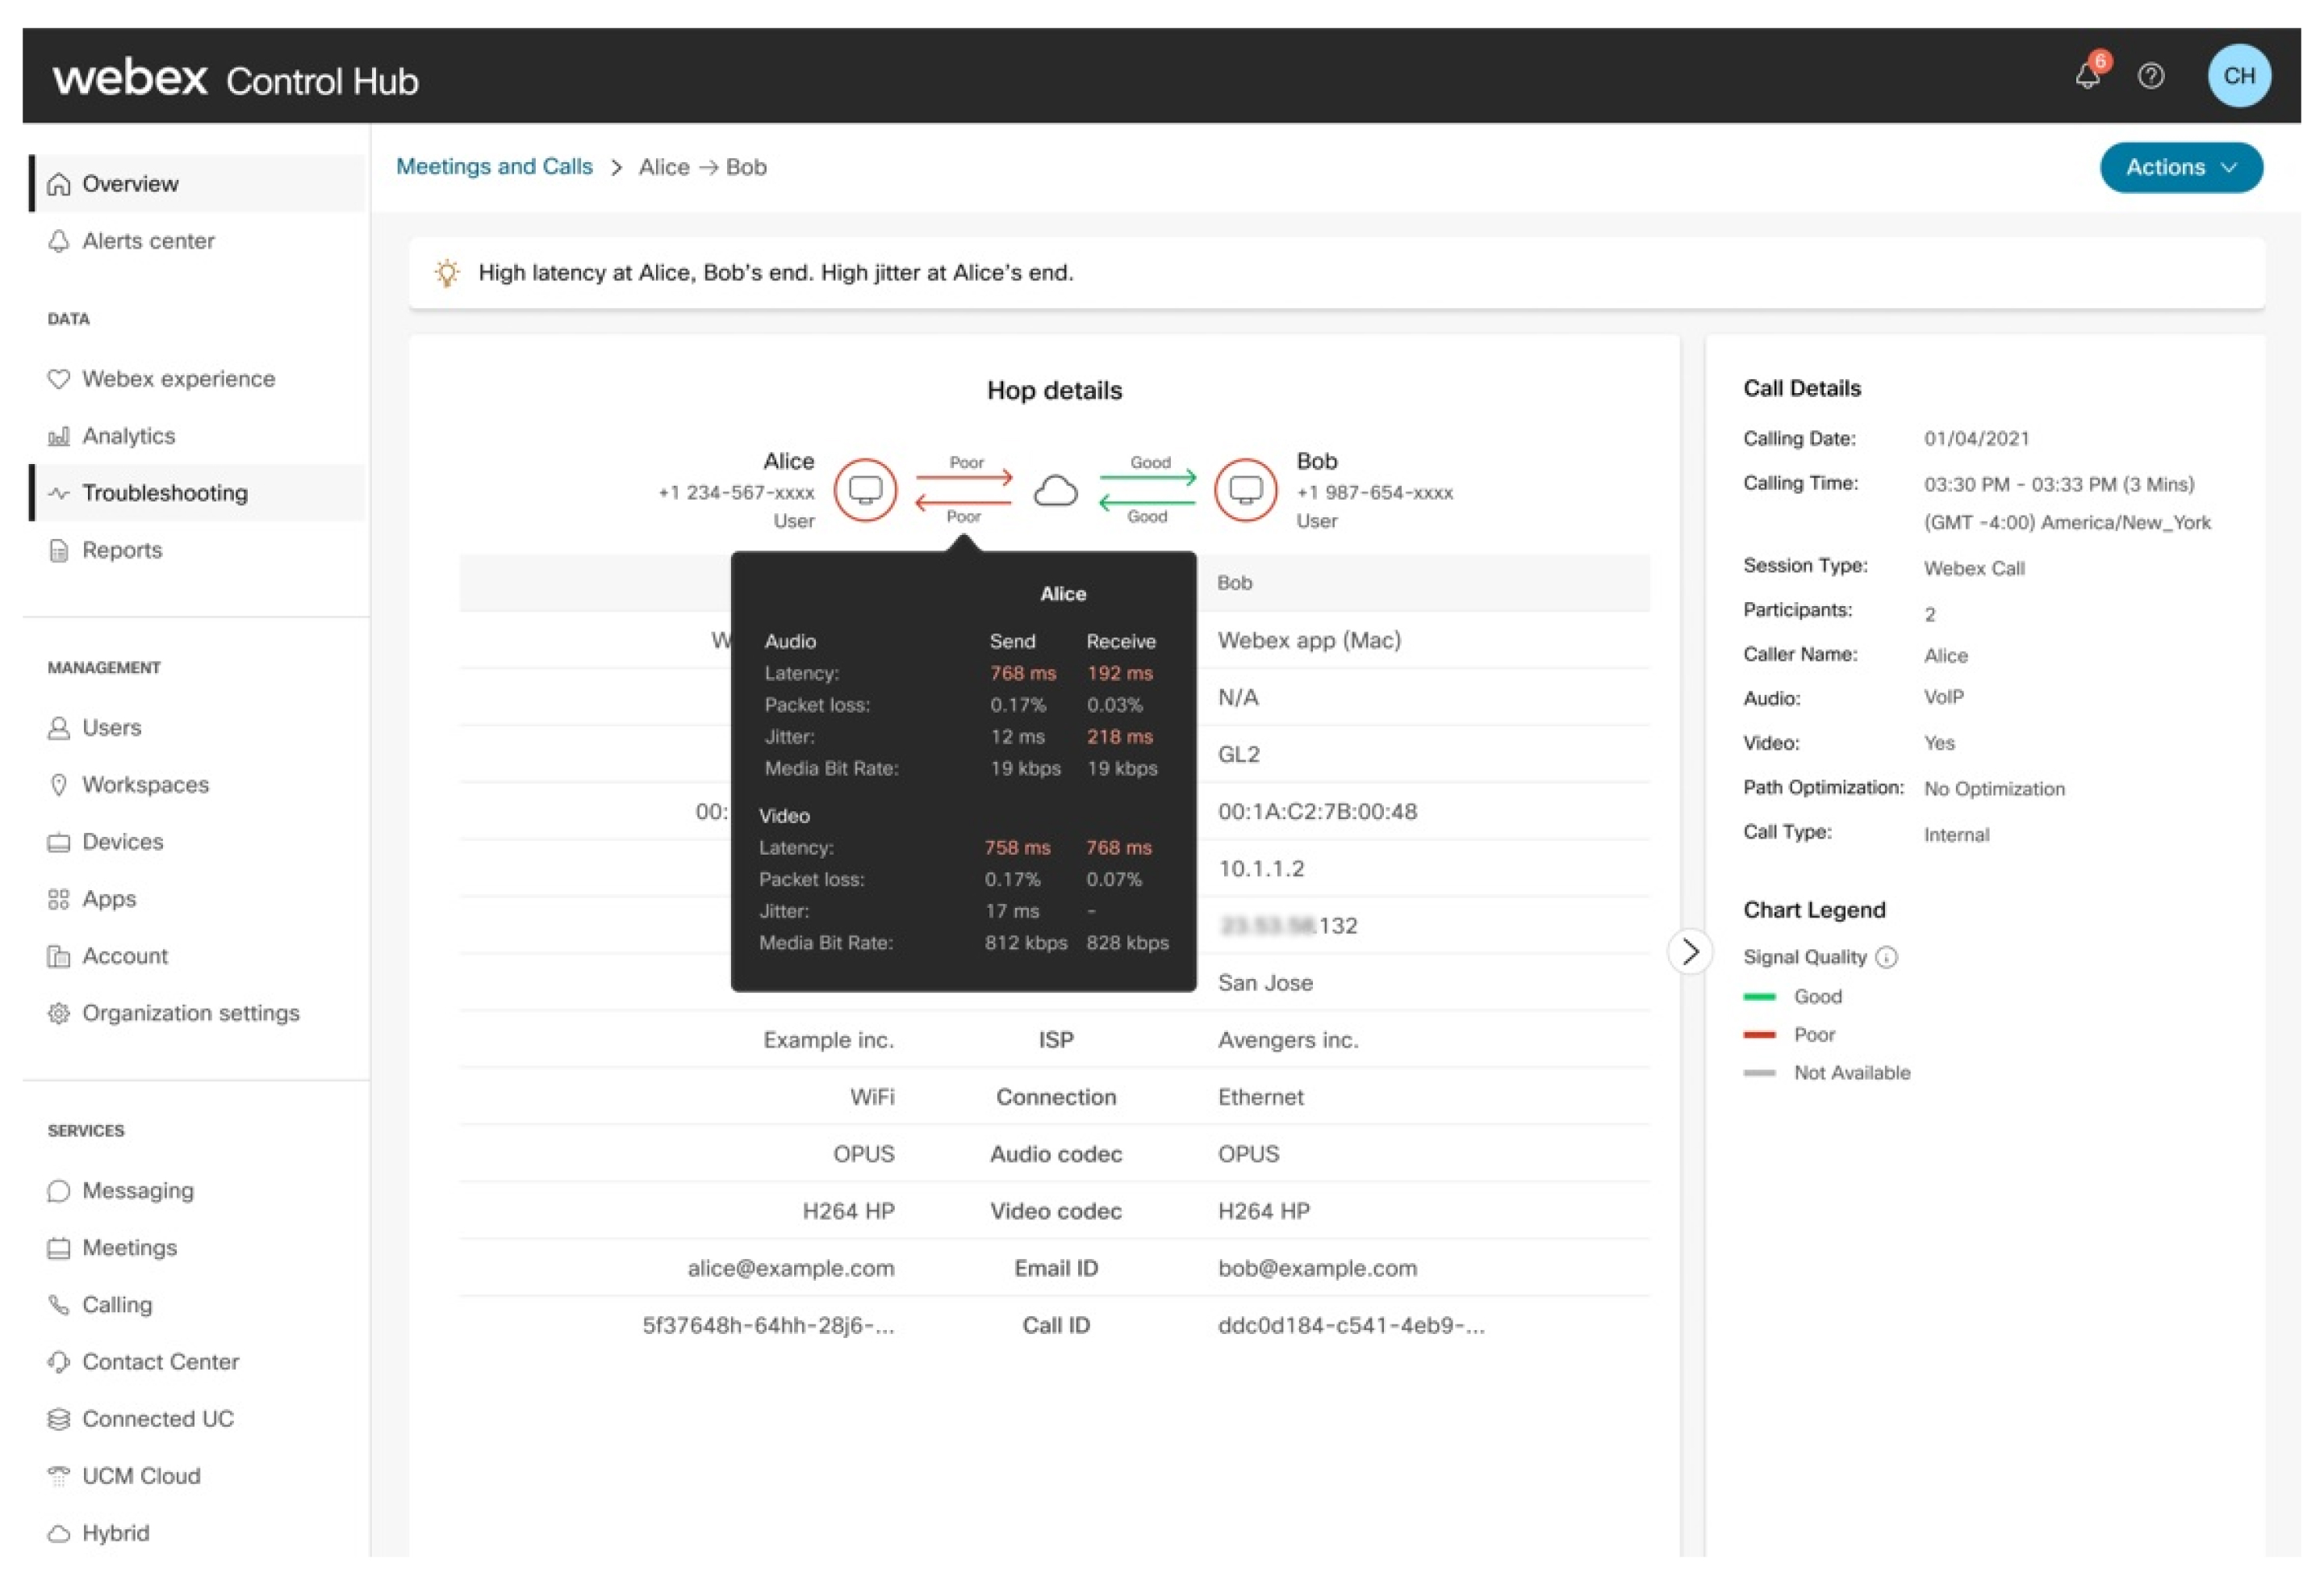The width and height of the screenshot is (2324, 1585).
Task: Click the Webex experience heart icon
Action: (x=59, y=379)
